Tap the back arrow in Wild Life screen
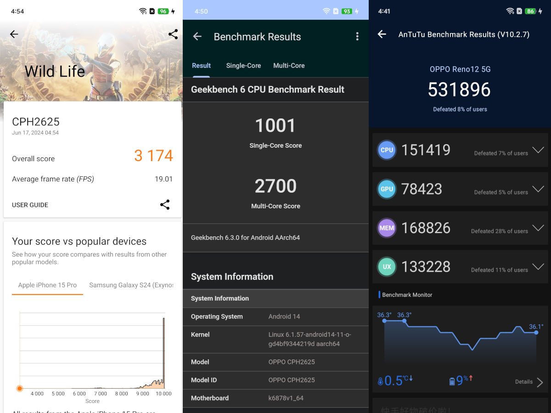Screen dimensions: 551x413 (14, 34)
